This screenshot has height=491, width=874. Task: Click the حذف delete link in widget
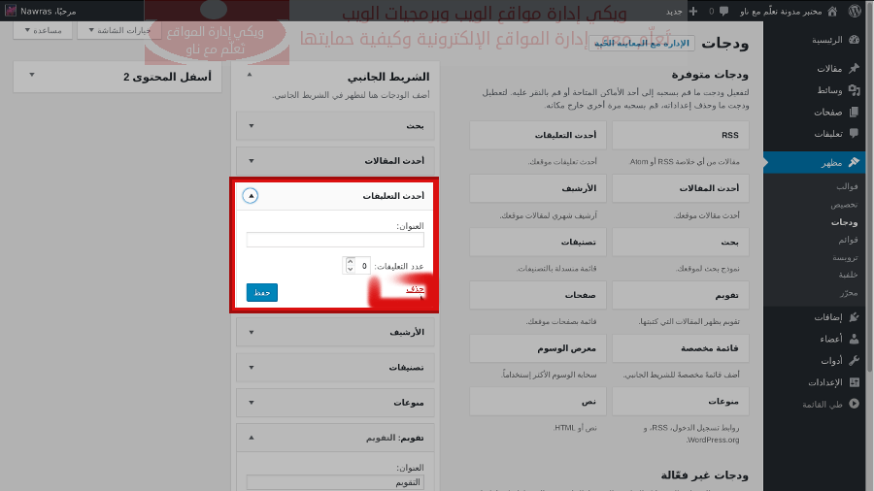[416, 289]
